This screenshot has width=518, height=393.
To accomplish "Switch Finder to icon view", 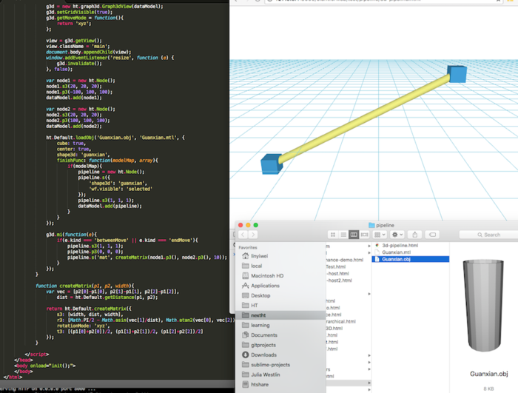I will pyautogui.click(x=333, y=235).
